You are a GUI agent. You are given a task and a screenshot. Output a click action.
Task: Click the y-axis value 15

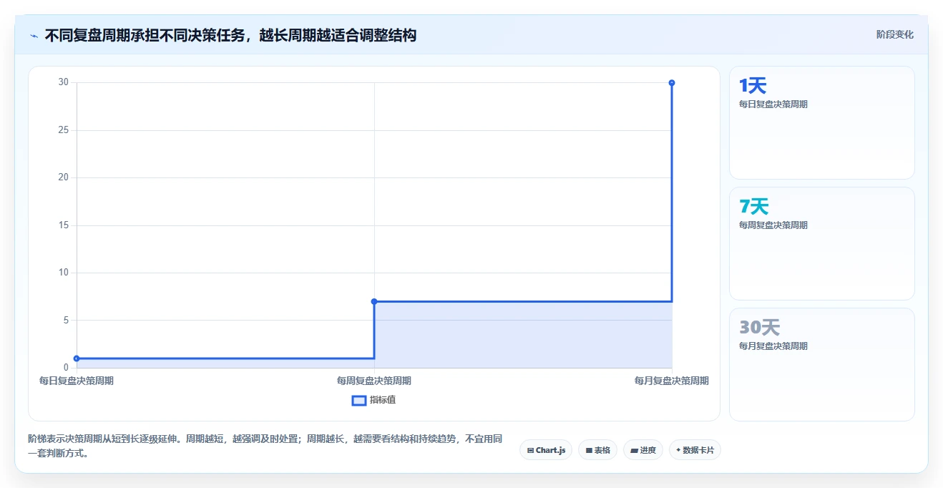63,225
